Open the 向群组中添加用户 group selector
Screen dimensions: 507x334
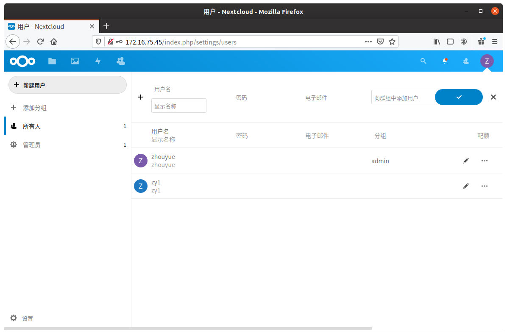pos(403,97)
